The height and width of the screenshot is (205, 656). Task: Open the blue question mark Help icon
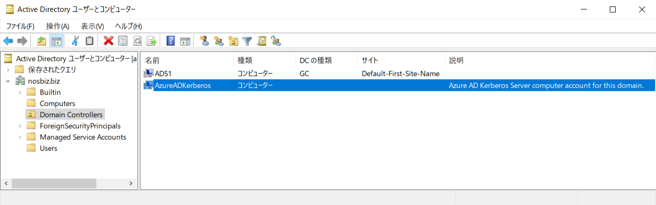click(171, 41)
